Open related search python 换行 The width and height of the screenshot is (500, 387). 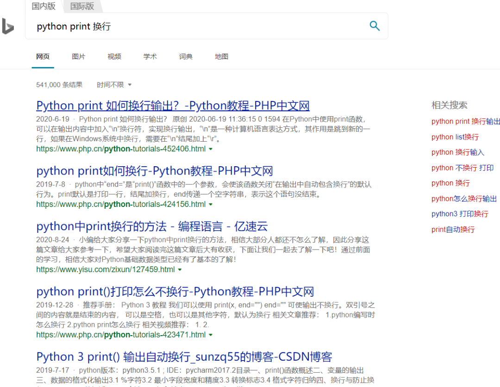(450, 183)
